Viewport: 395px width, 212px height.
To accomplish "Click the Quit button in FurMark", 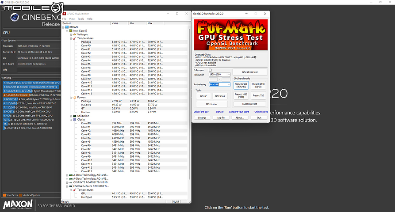I will tap(259, 117).
